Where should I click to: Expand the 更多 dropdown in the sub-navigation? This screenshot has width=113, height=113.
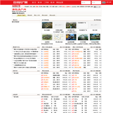coord(97,7)
